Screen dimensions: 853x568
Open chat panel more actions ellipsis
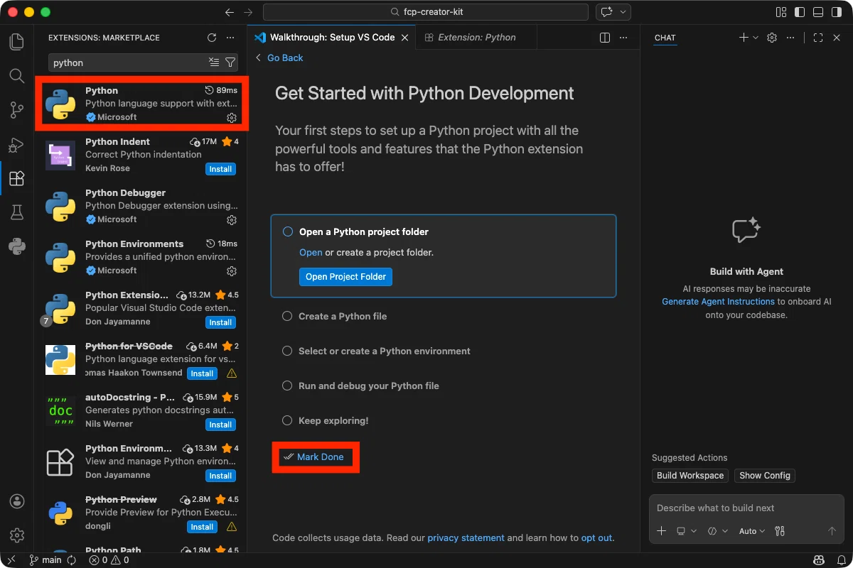coord(790,38)
